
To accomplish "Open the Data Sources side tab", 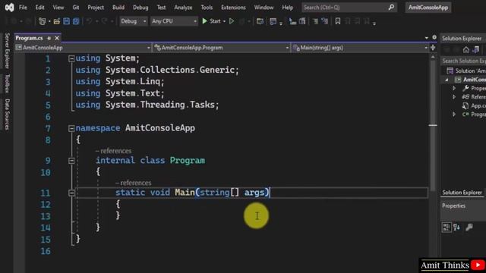I will (x=8, y=115).
